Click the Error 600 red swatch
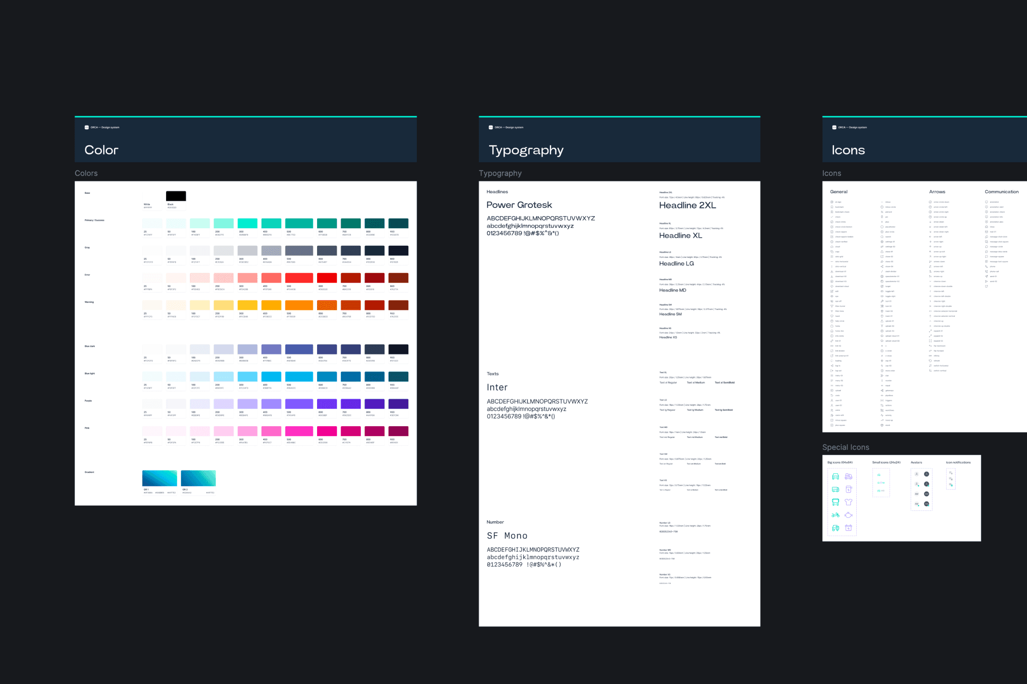Image resolution: width=1027 pixels, height=684 pixels. (327, 278)
